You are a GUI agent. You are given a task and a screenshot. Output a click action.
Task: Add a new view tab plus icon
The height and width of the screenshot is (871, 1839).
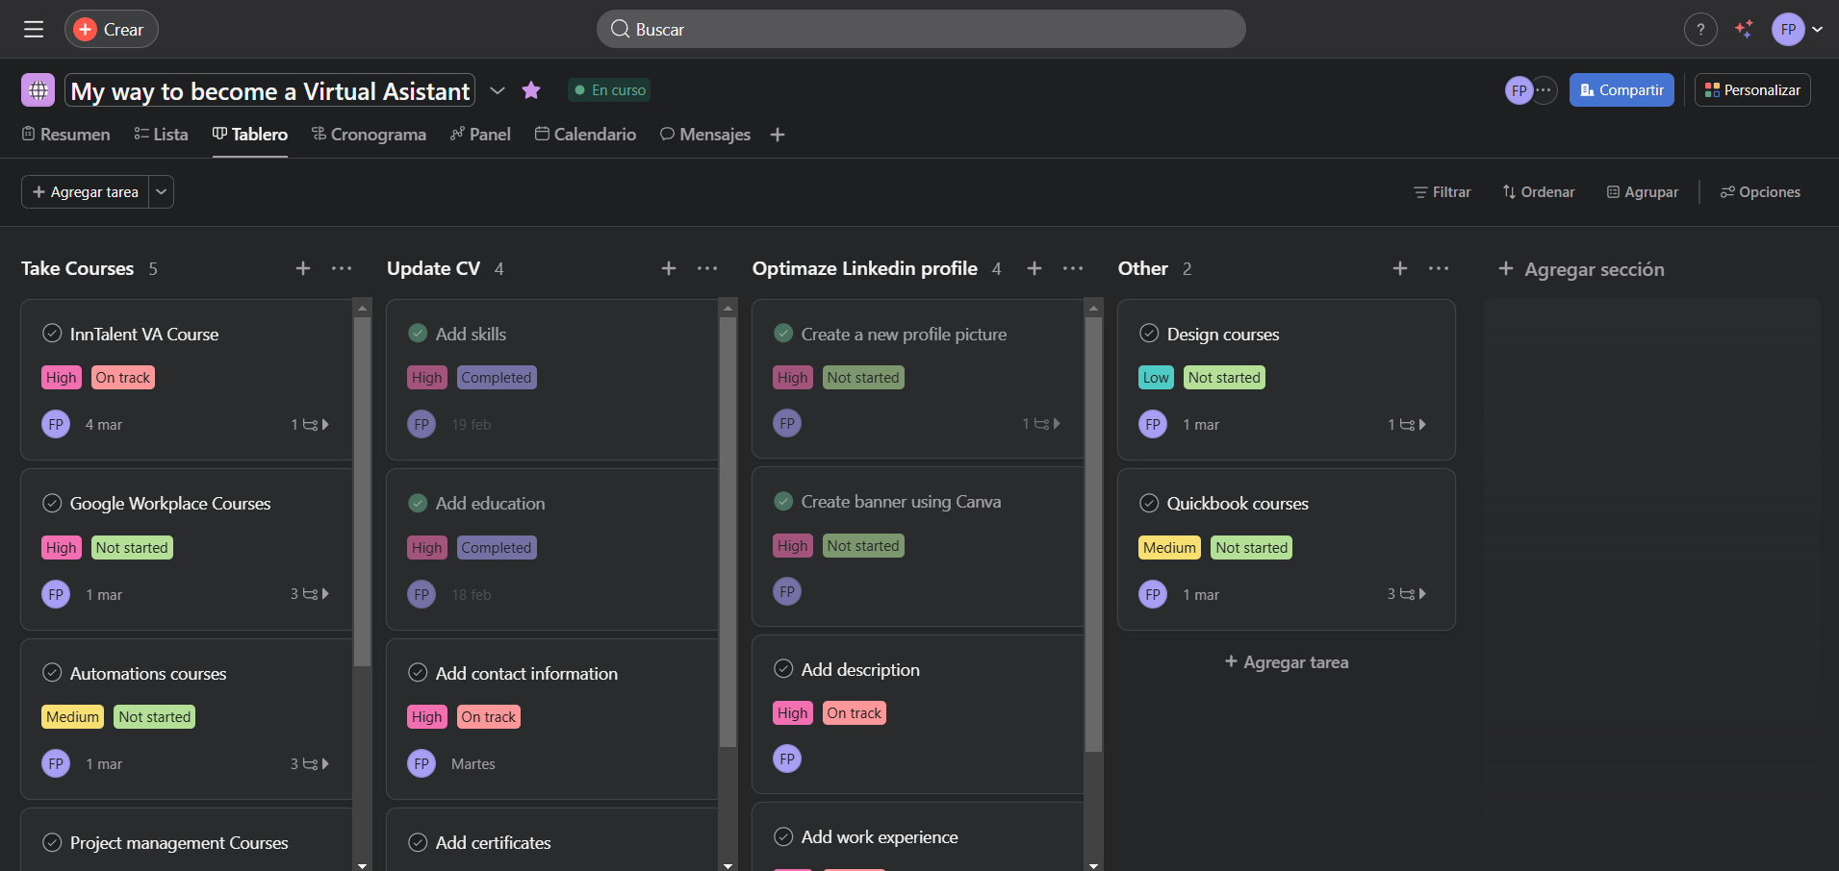click(778, 135)
